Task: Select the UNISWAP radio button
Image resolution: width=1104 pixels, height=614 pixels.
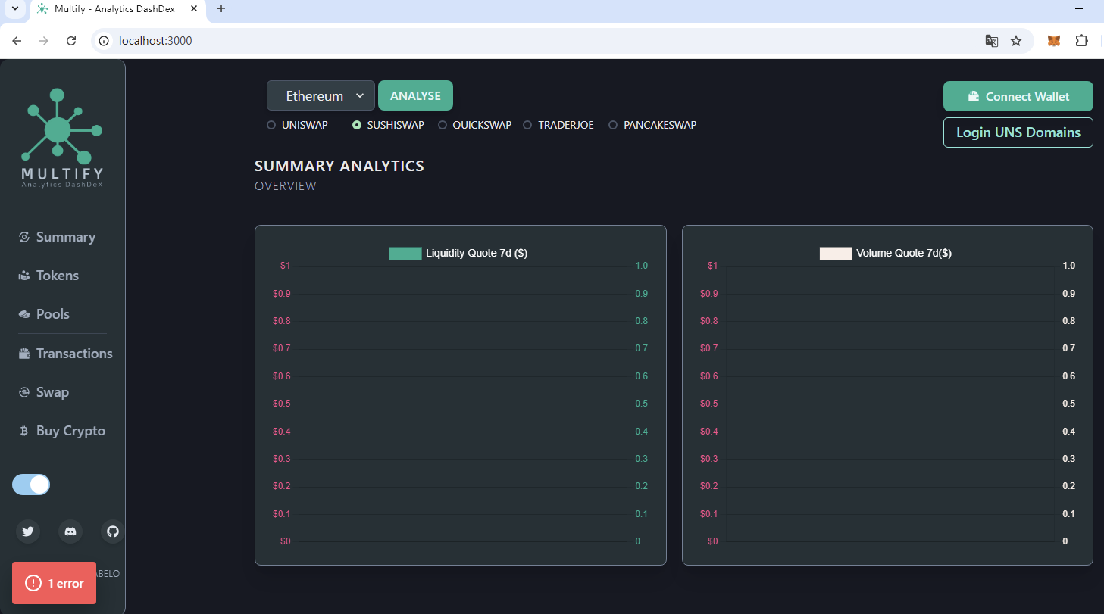Action: pos(271,125)
